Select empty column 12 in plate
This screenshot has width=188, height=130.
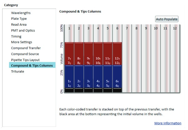point(175,58)
